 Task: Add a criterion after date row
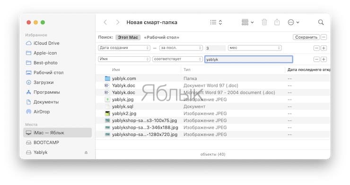[324, 48]
